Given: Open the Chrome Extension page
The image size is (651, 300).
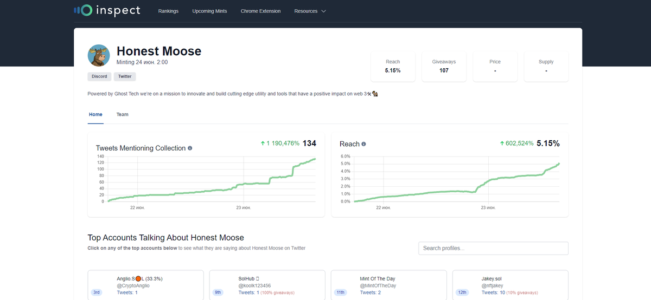Looking at the screenshot, I should [261, 11].
